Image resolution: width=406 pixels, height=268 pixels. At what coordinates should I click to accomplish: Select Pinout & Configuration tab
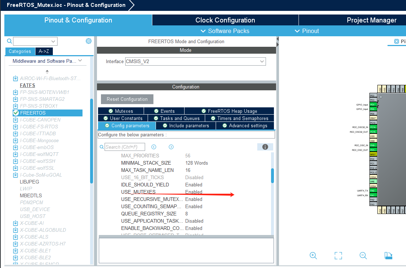pos(78,20)
